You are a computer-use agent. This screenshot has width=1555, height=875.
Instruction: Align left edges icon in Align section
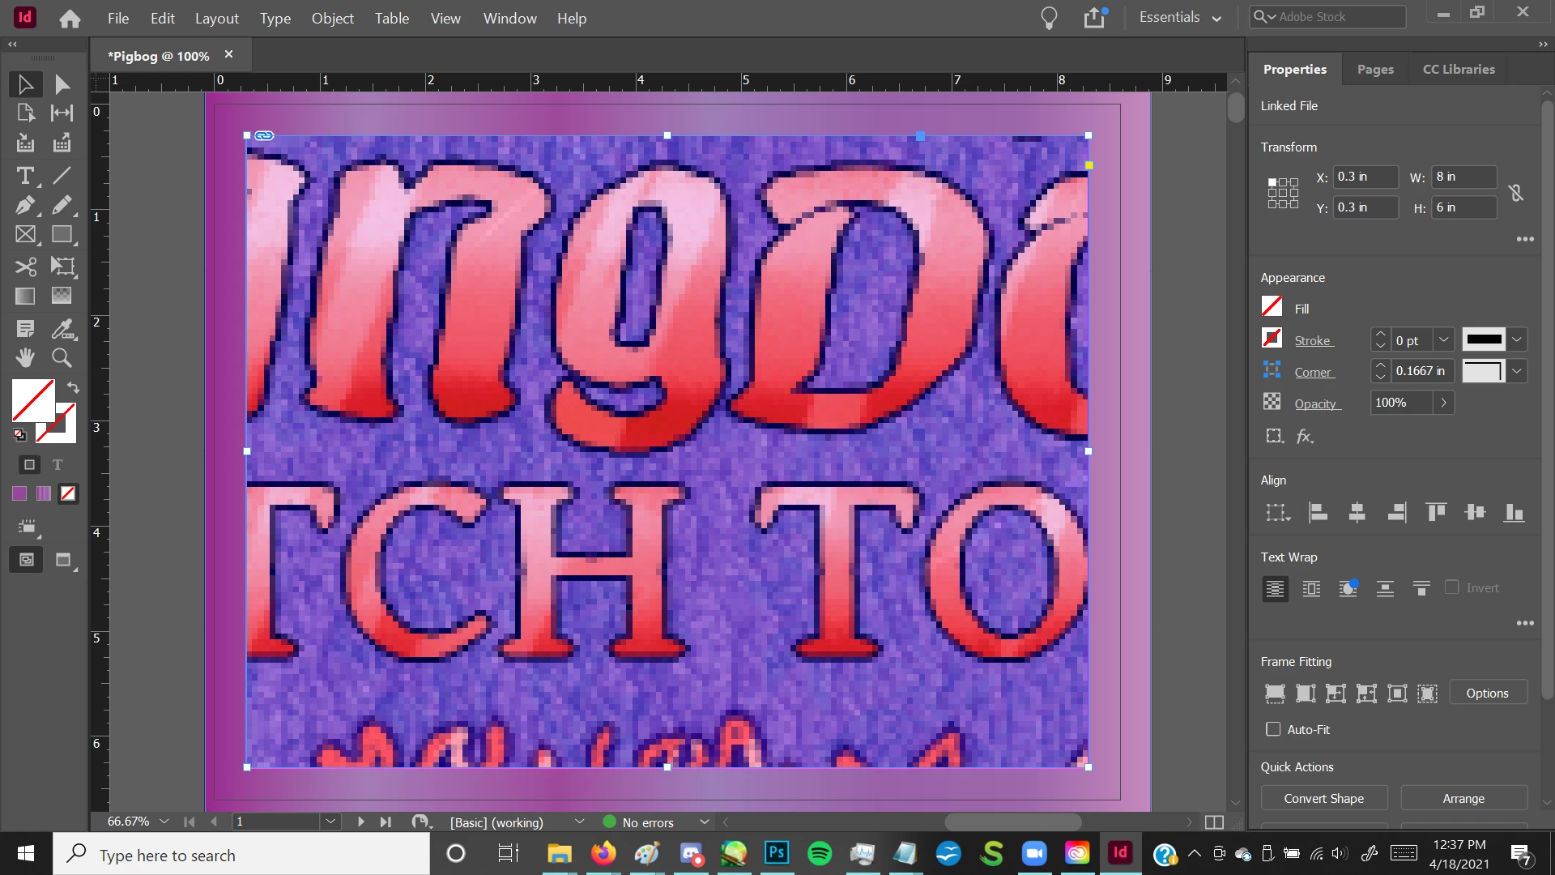click(1318, 512)
